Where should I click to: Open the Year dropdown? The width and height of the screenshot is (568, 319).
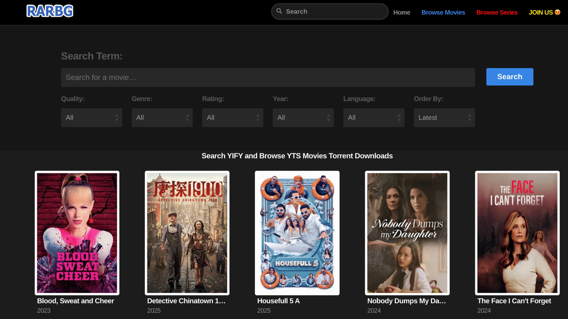coord(303,118)
